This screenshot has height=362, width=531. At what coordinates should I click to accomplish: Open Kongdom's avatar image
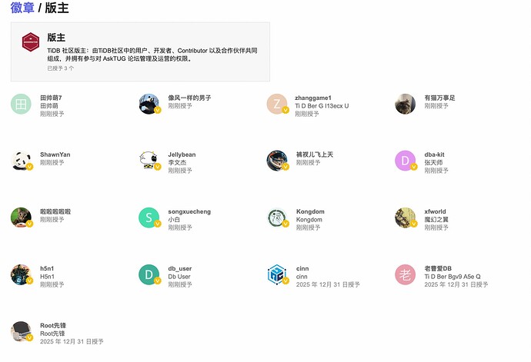point(277,218)
